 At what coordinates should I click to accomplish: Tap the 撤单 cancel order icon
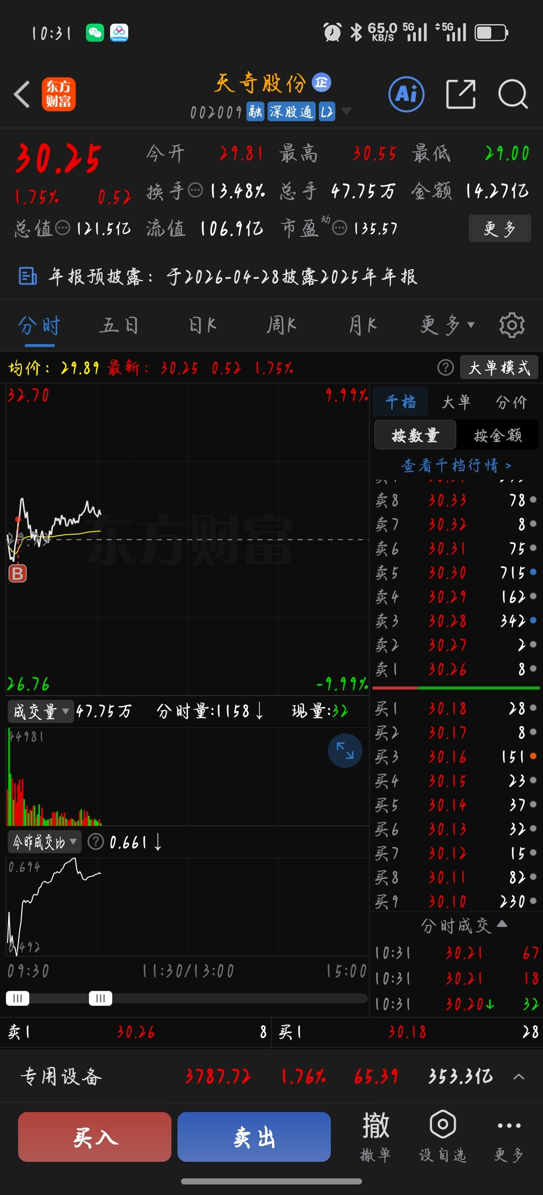376,1136
